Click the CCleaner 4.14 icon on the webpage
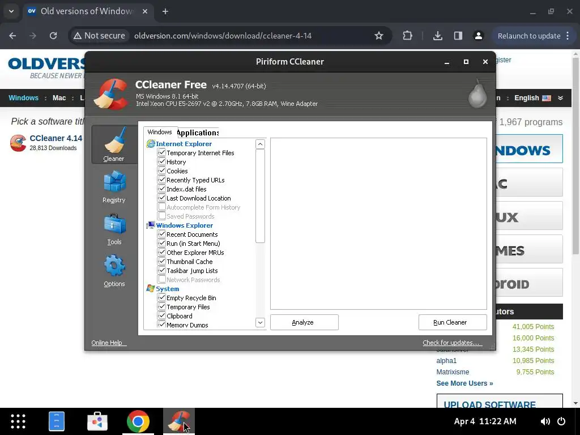The height and width of the screenshot is (435, 580). pos(18,143)
